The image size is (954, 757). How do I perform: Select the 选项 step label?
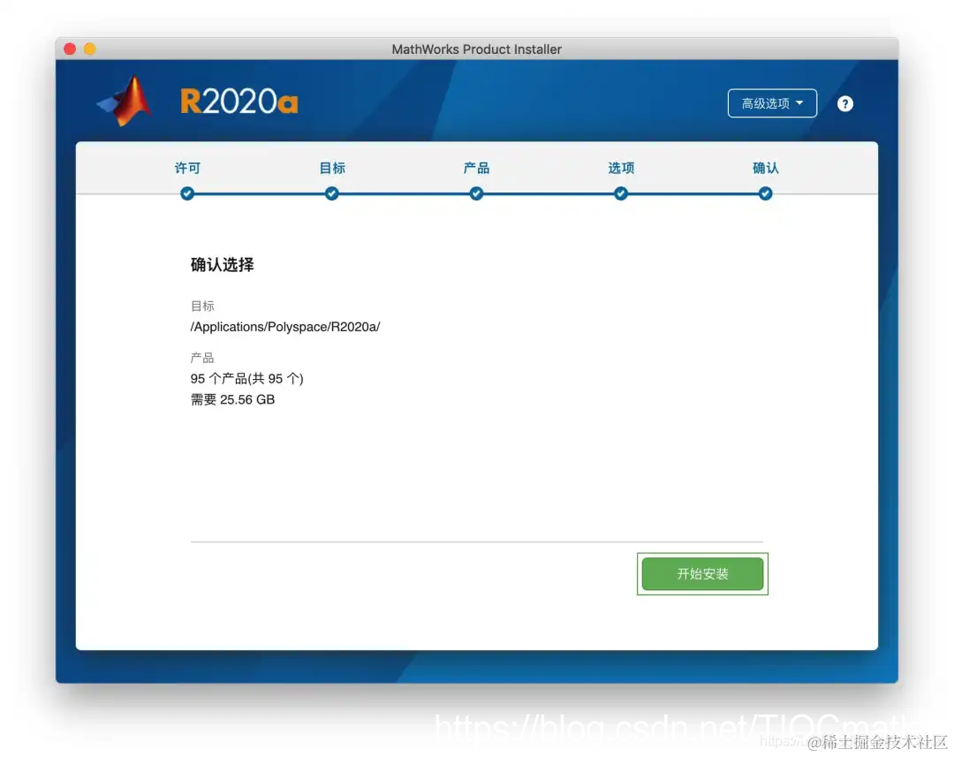coord(621,168)
